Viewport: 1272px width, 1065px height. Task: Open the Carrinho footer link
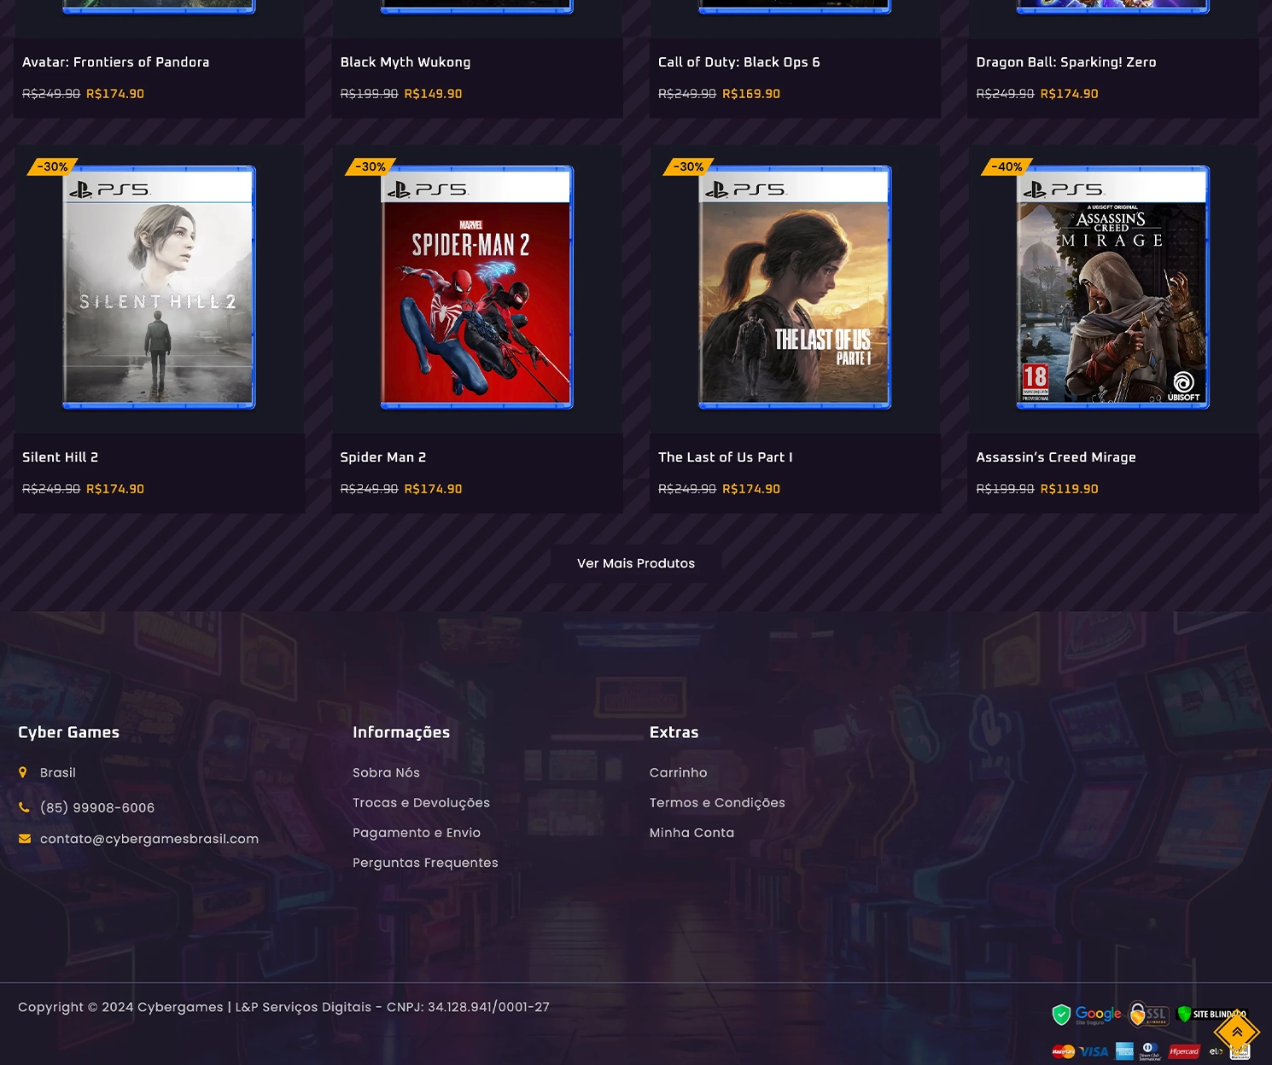coord(679,772)
